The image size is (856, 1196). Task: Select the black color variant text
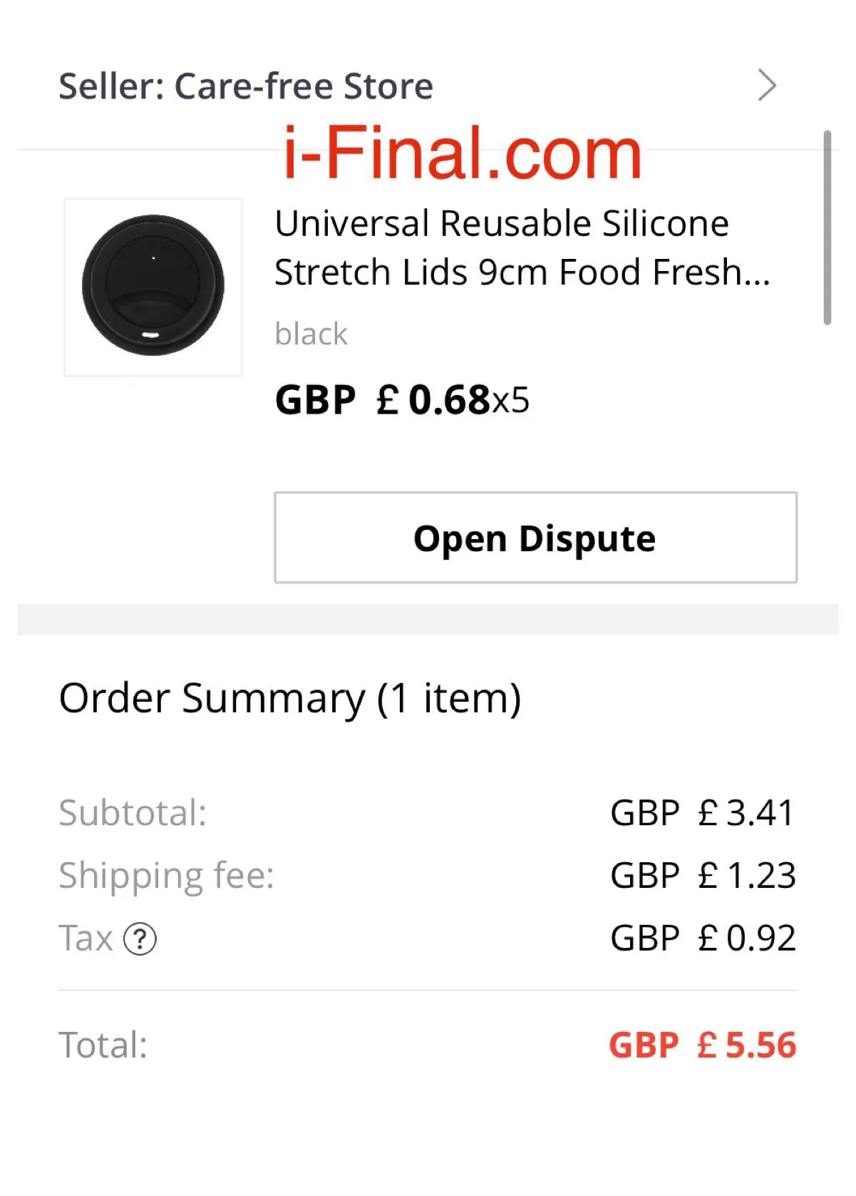coord(311,334)
